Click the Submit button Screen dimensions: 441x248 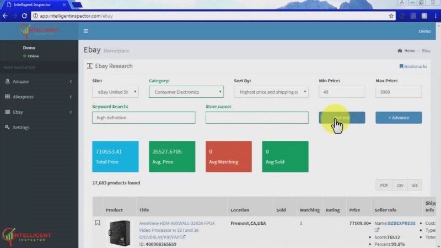pyautogui.click(x=342, y=118)
